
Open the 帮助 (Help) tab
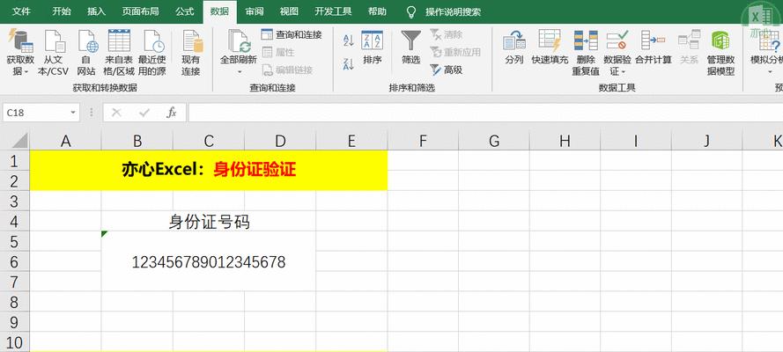coord(376,11)
